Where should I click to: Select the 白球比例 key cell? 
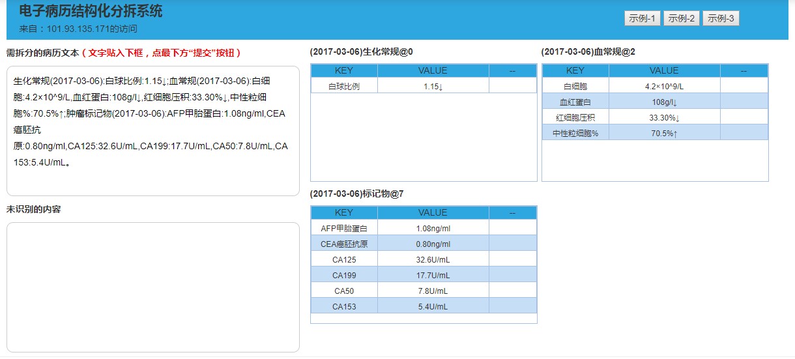[x=343, y=86]
